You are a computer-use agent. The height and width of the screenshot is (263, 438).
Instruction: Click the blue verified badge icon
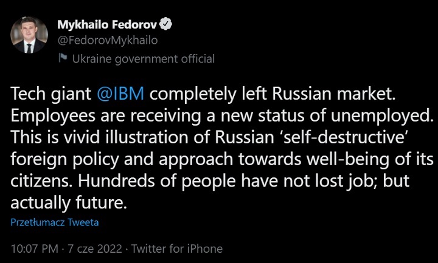[x=165, y=25]
